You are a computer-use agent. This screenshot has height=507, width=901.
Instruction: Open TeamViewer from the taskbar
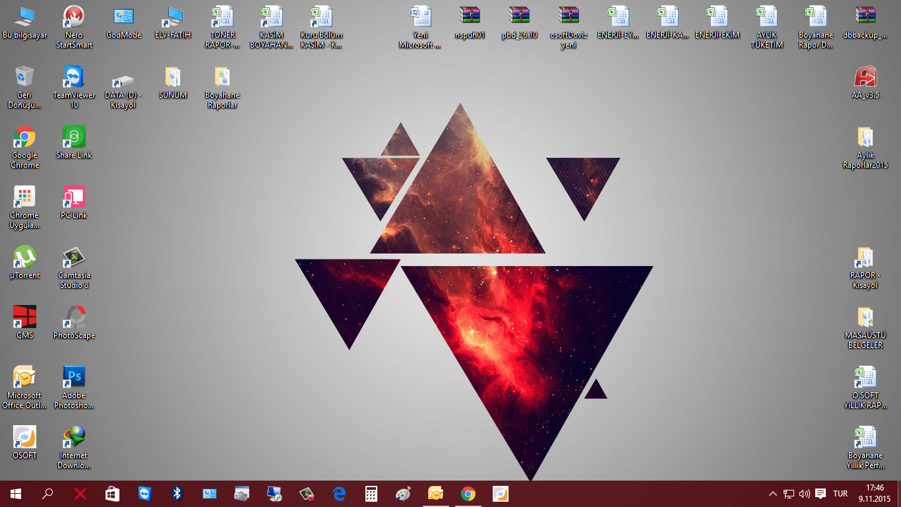[144, 494]
